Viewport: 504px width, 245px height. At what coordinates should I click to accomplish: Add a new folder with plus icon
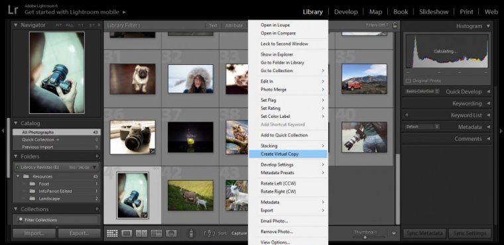97,156
